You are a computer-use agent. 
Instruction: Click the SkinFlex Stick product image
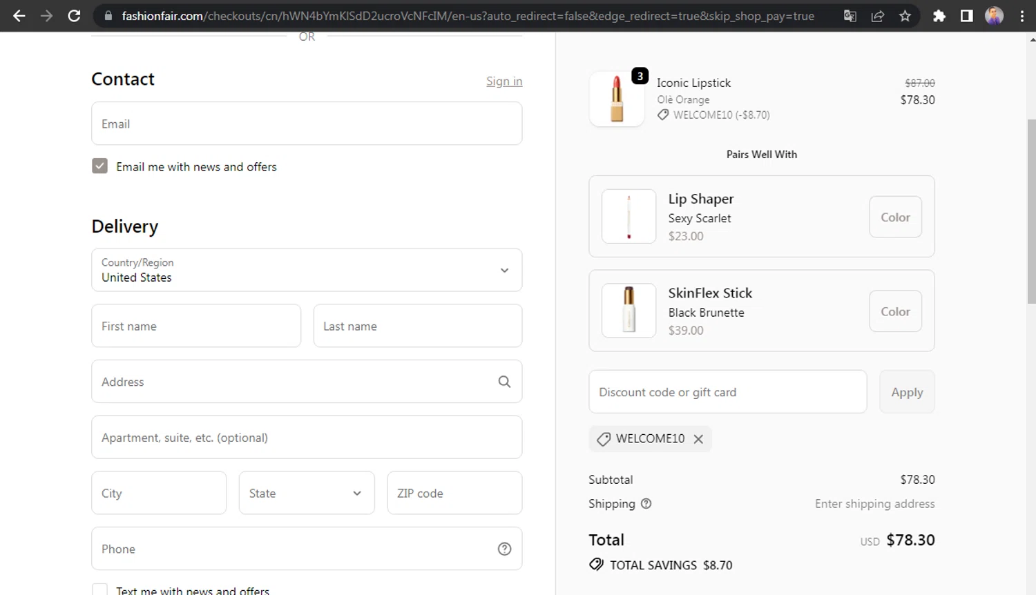pyautogui.click(x=629, y=311)
